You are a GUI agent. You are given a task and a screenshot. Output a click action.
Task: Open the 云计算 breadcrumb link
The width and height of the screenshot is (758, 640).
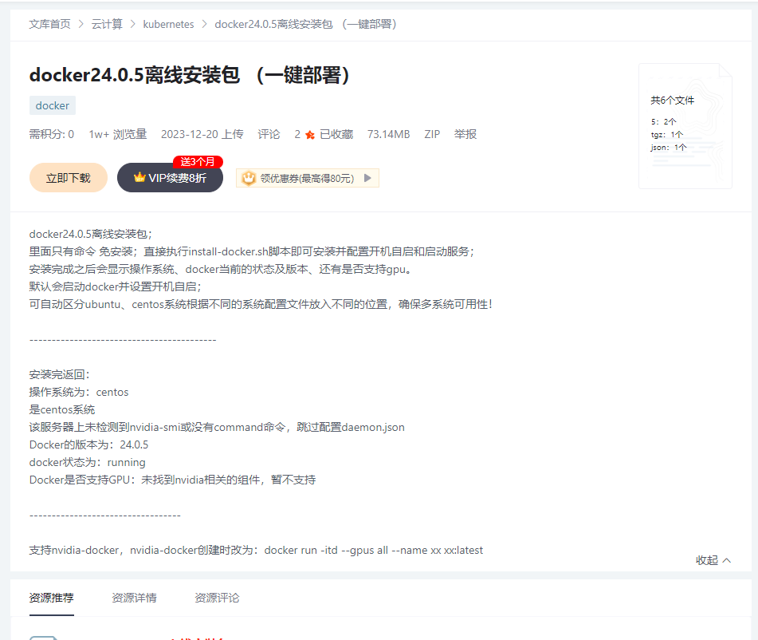point(107,24)
